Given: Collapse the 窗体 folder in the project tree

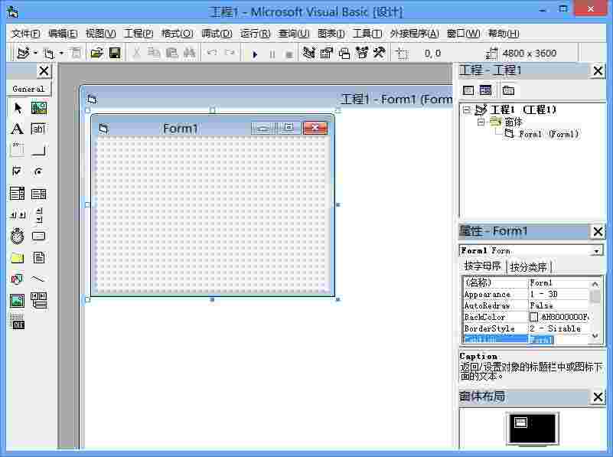Looking at the screenshot, I should (479, 122).
